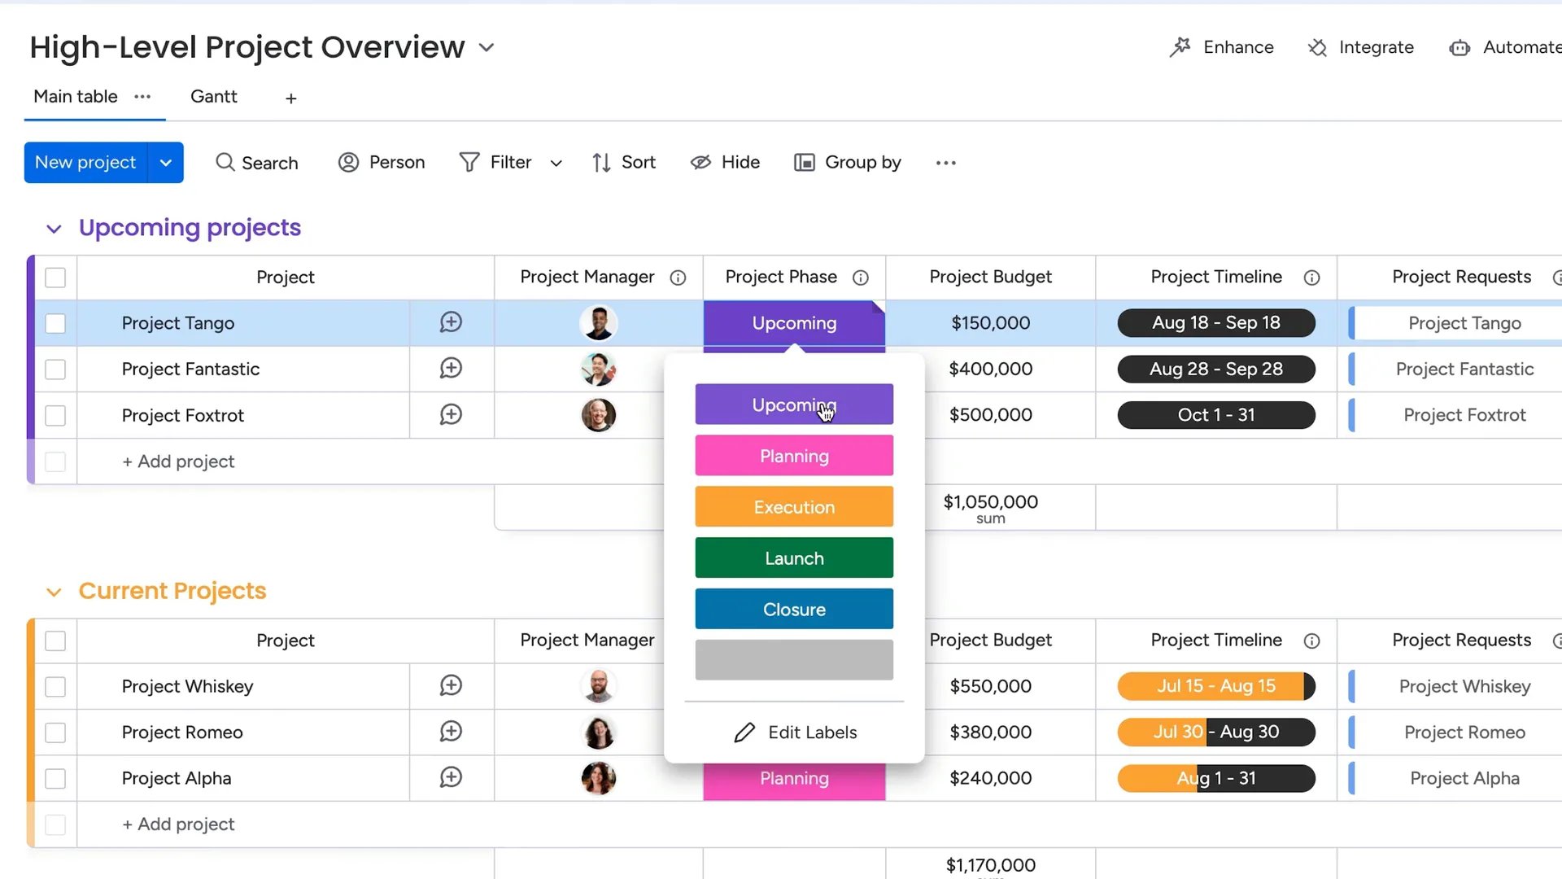
Task: Expand Filter options chevron
Action: (556, 163)
